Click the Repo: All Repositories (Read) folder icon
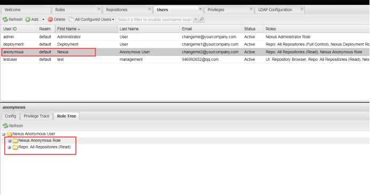This screenshot has width=370, height=195. tap(15, 147)
